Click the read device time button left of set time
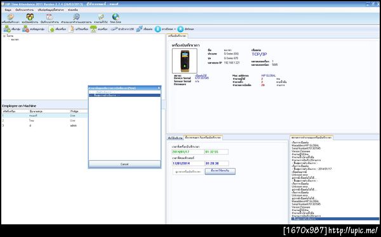This screenshot has height=237, width=381. (188, 172)
